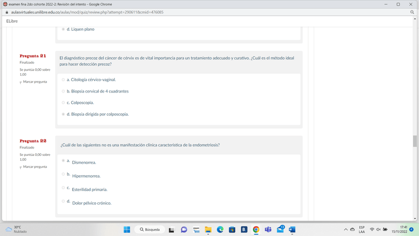Screen dimensions: 419x236
Task: Open Microsoft Teams from taskbar
Action: tap(268, 230)
